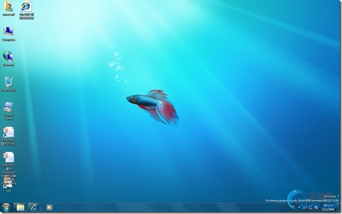Image resolution: width=342 pixels, height=214 pixels.
Task: Show hidden tray icons arrow
Action: [299, 208]
